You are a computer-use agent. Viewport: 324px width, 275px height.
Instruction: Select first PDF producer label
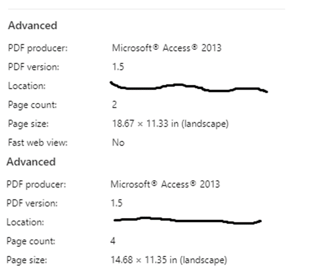click(38, 48)
